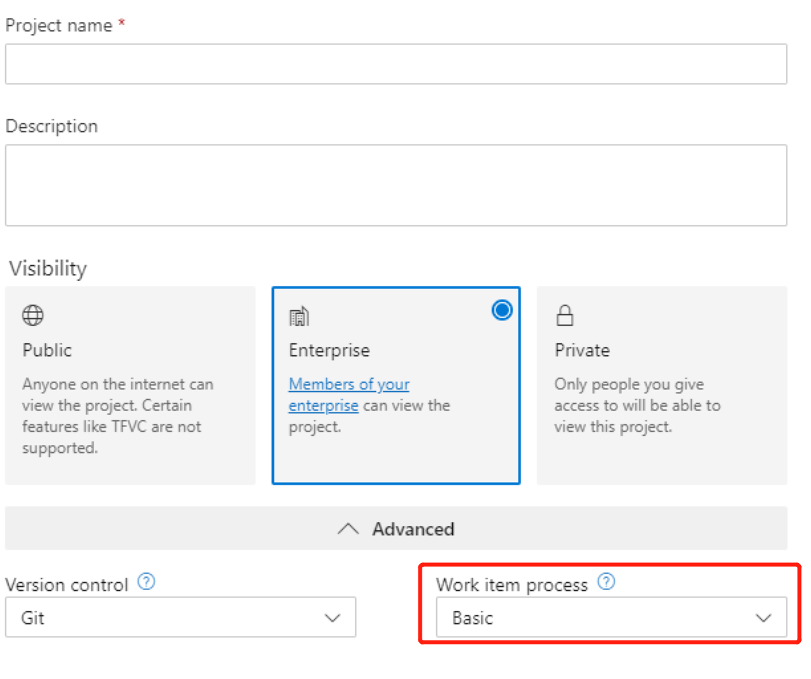
Task: Click 'Anyone on the internet can' description text
Action: pos(118,384)
